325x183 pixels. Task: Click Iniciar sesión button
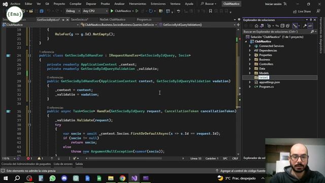(276, 4)
